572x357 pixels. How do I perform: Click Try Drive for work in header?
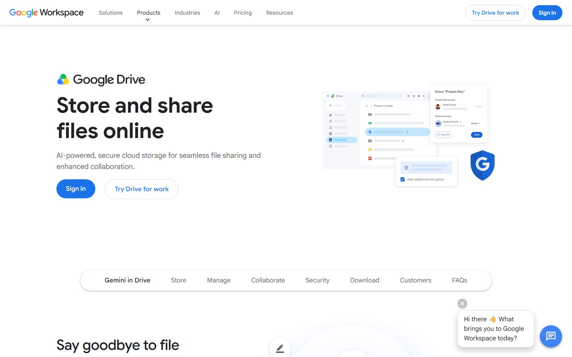(x=495, y=13)
